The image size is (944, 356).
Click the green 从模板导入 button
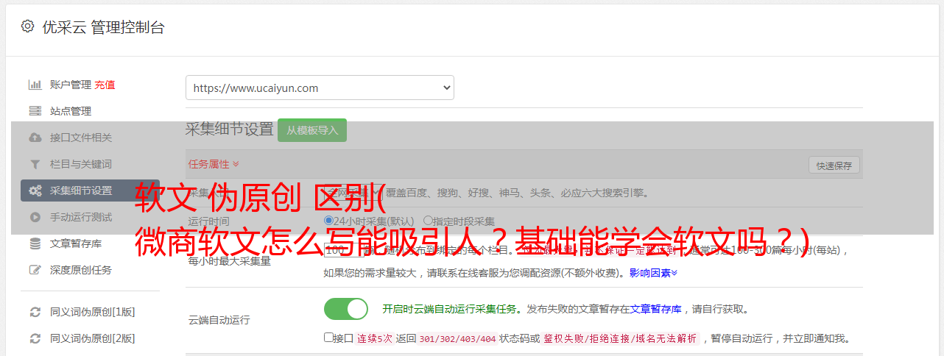tap(312, 130)
